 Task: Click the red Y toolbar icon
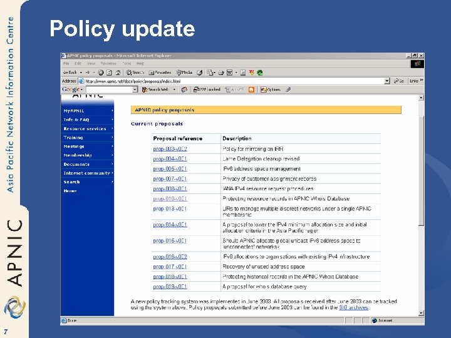click(x=252, y=73)
